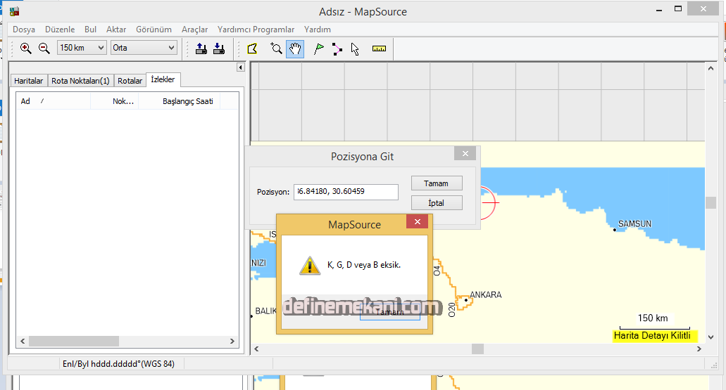Switch to the Rotalar tab
Viewport: 726px width, 390px height.
pyautogui.click(x=130, y=81)
